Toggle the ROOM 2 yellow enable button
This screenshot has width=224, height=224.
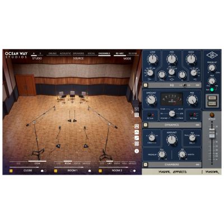(100, 171)
